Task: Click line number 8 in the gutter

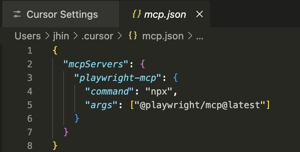Action: [30, 146]
